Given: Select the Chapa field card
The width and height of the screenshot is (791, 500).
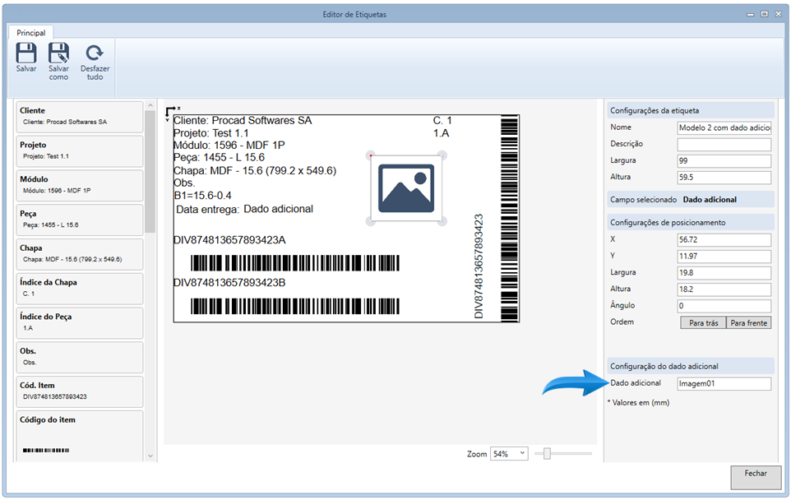Looking at the screenshot, I should 80,254.
